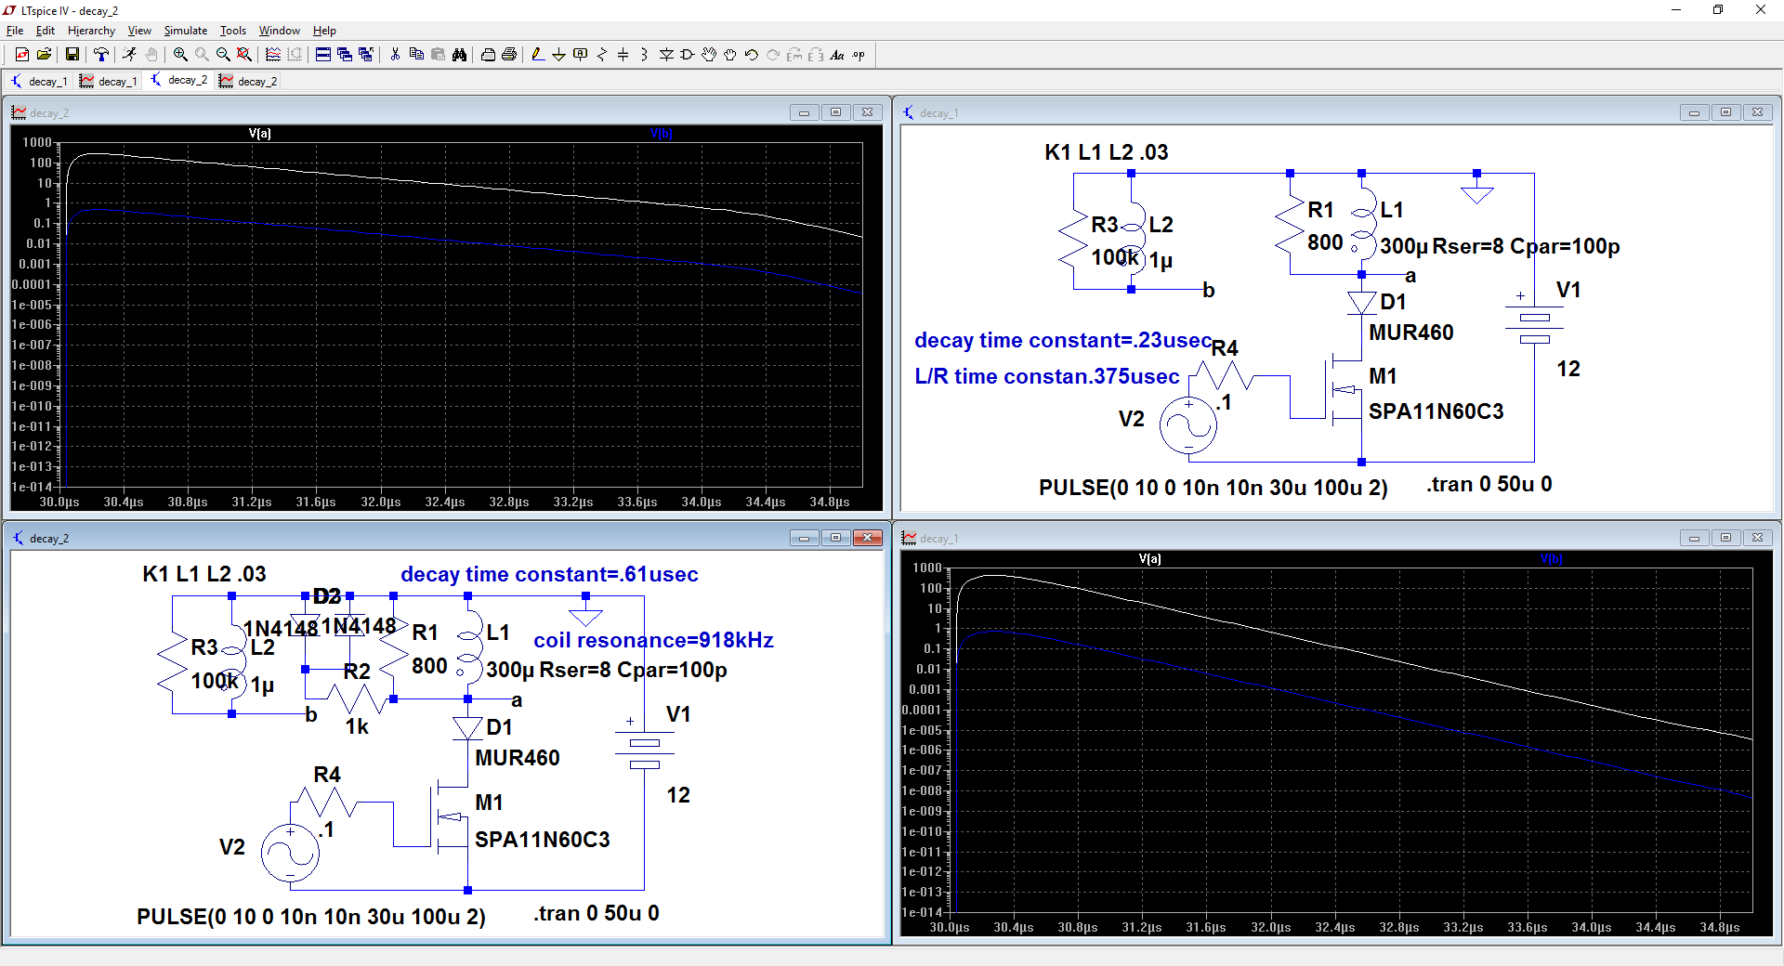Open the Control Panel hammer icon
The width and height of the screenshot is (1784, 966).
click(101, 55)
